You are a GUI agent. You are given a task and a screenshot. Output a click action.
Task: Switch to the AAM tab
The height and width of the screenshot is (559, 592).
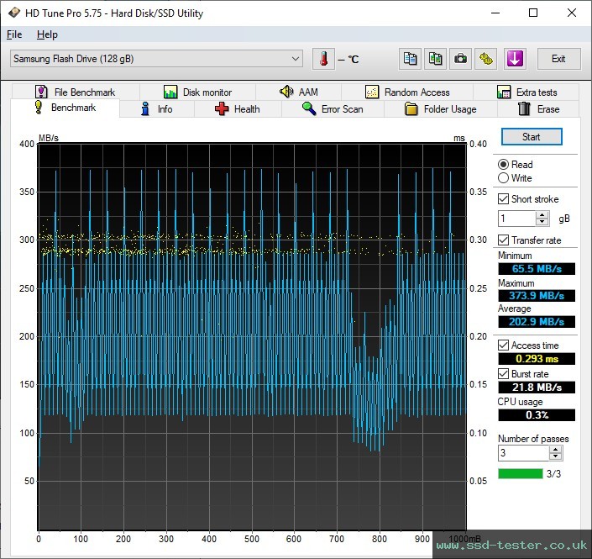(299, 92)
